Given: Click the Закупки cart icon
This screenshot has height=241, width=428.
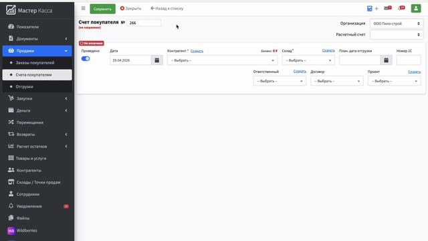Looking at the screenshot, I should [11, 98].
